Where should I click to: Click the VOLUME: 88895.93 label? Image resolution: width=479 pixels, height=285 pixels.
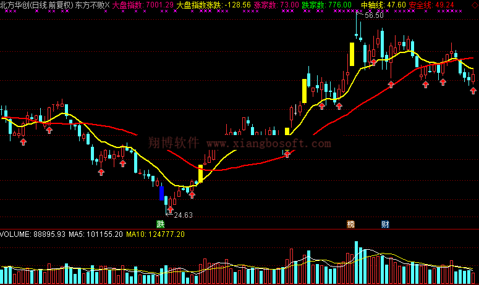(33, 234)
